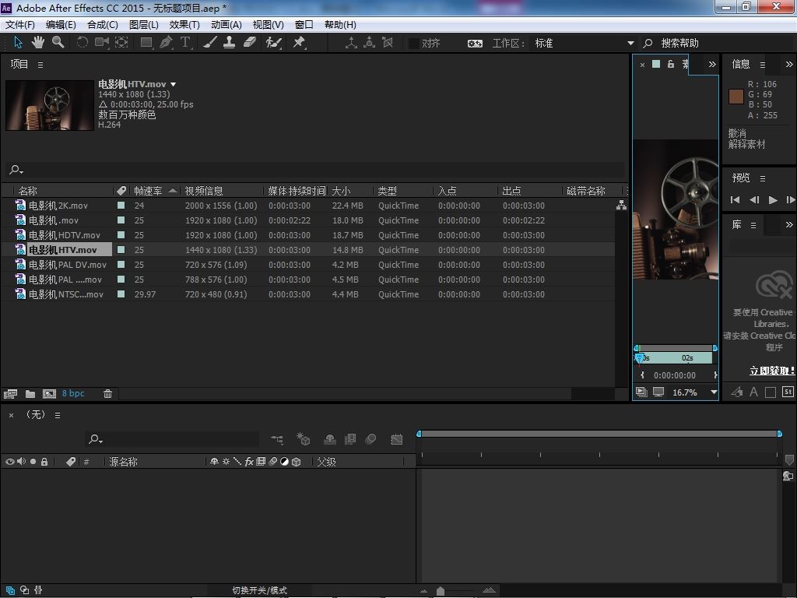
Task: Click the 立即获取! link in Libraries
Action: [771, 371]
